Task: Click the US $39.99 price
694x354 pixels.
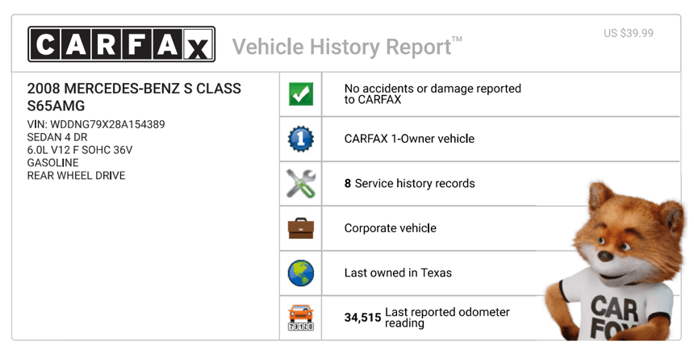Action: pos(629,33)
